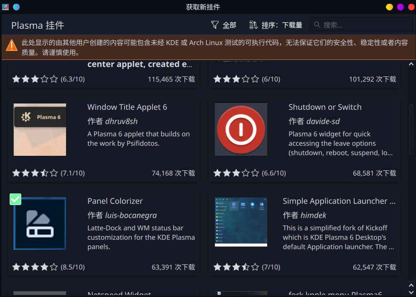Viewport: 416px width, 297px height.
Task: Open the 全部 category filter dropdown
Action: (x=224, y=25)
